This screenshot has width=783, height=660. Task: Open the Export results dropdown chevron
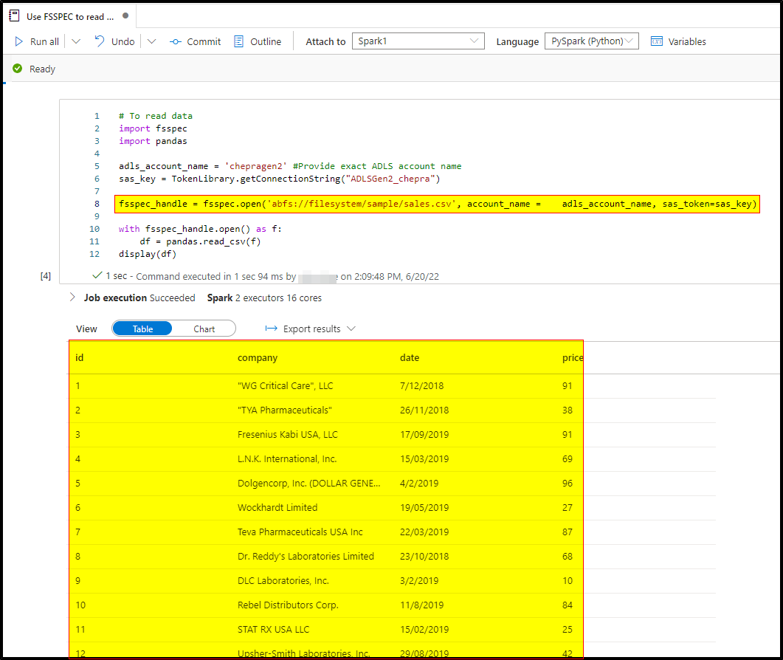(351, 329)
